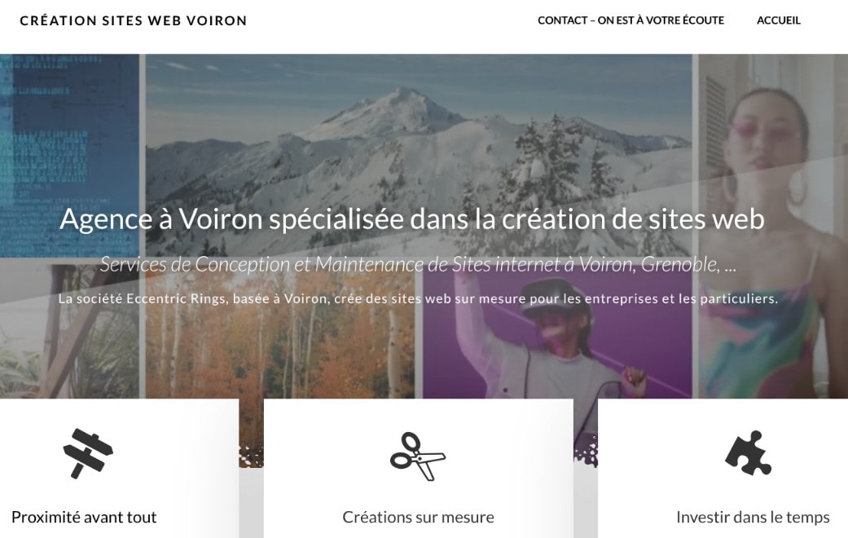
Task: Click the signpost icon above Proximité avant tout
Action: 88,453
